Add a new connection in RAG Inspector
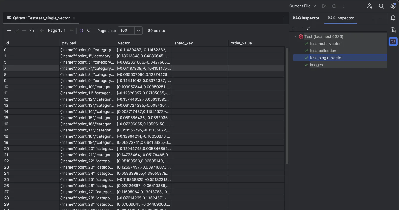Viewport: 399px width, 210px height. (x=293, y=28)
